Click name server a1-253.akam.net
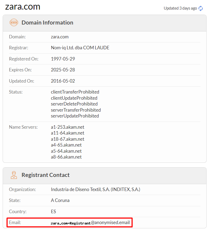Image resolution: width=209 pixels, height=231 pixels. click(67, 127)
